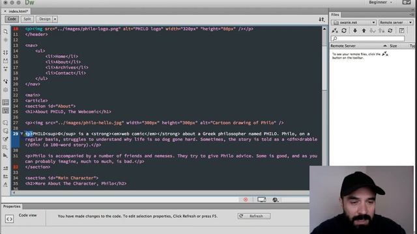The height and width of the screenshot is (234, 417).
Task: Toggle the Highlight Invalid Code button
Action: 5,110
